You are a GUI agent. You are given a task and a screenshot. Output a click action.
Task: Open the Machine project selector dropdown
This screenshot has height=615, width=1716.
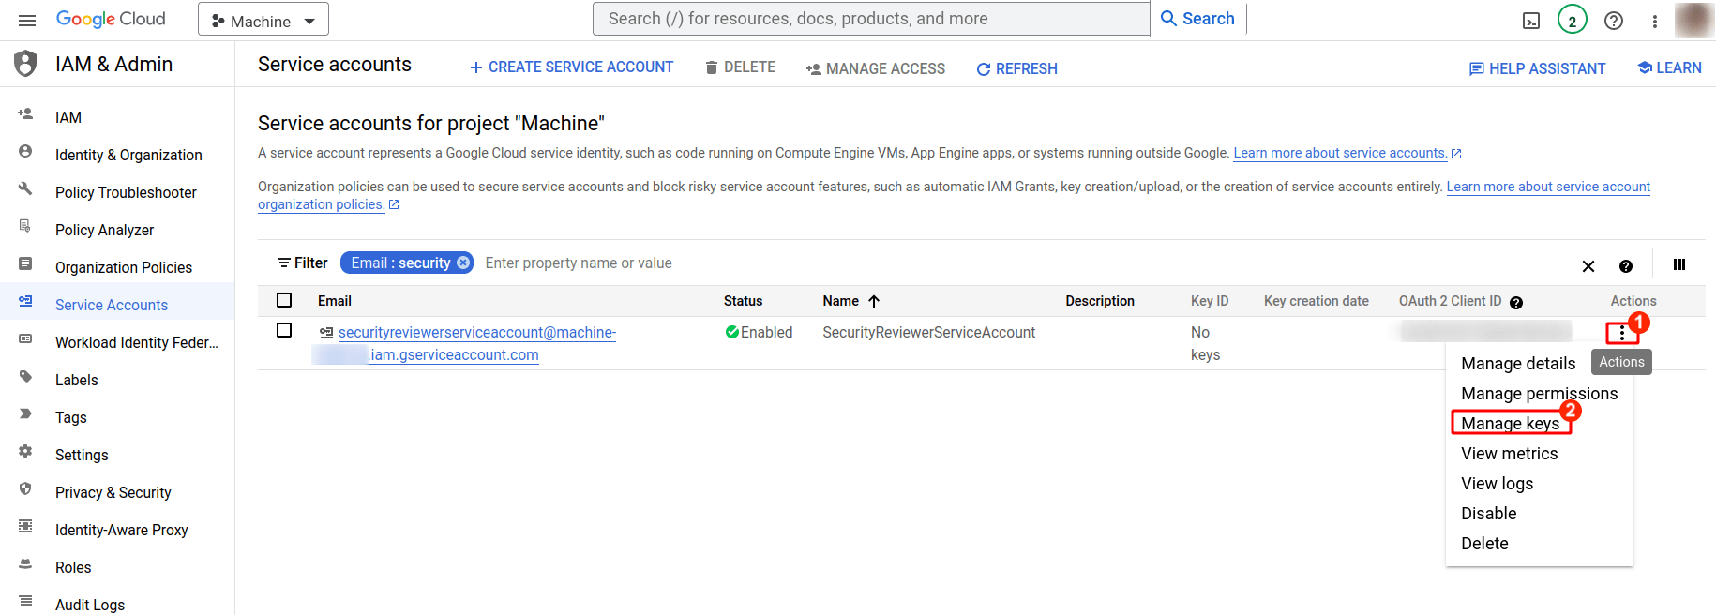click(x=263, y=20)
